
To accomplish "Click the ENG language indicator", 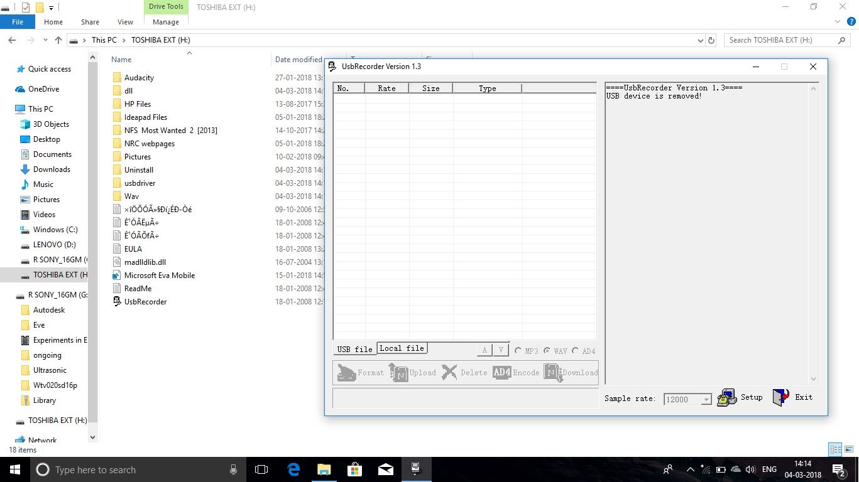I will (769, 469).
